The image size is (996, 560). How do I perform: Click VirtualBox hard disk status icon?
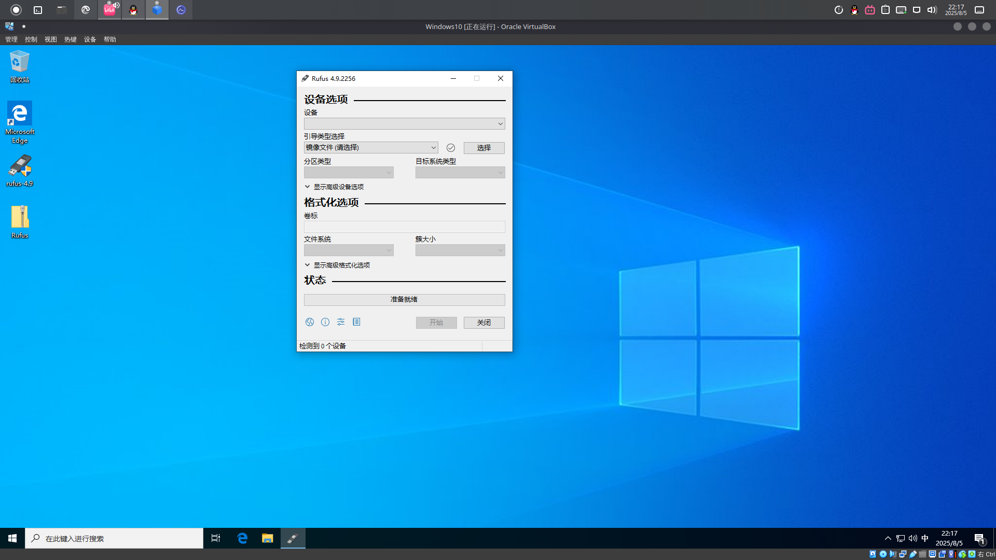coord(873,554)
